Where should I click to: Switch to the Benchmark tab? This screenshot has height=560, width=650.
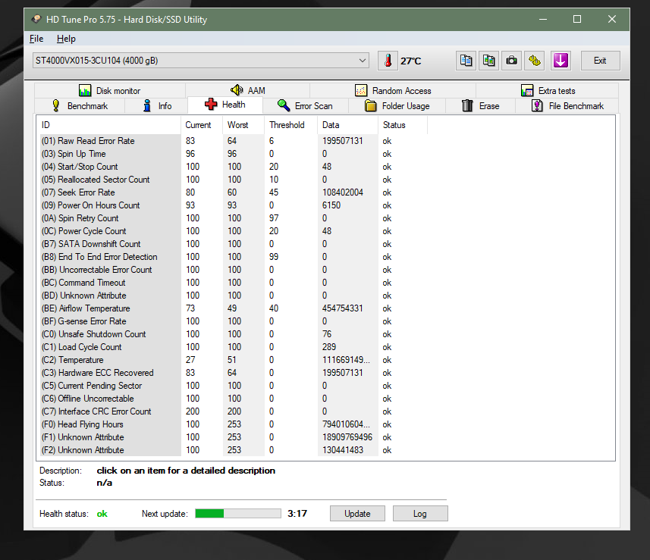80,105
